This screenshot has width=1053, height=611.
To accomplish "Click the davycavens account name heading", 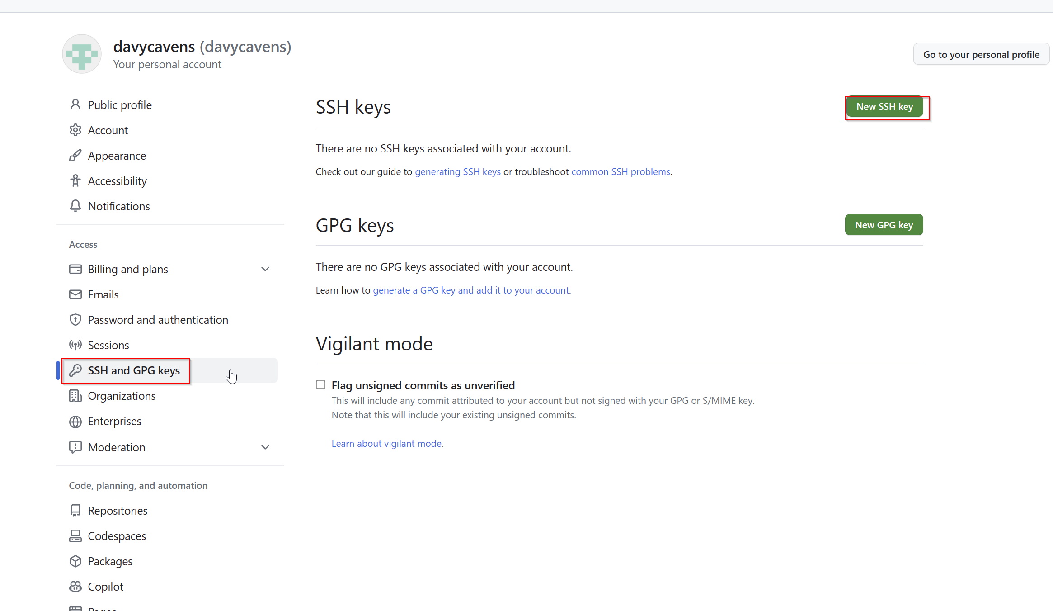I will tap(202, 47).
